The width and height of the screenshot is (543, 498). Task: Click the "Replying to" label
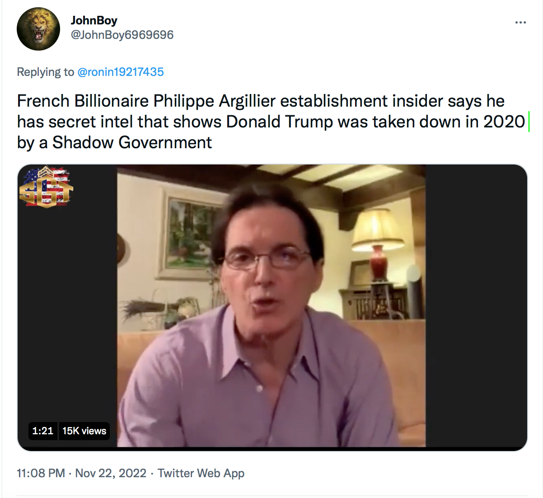click(46, 72)
